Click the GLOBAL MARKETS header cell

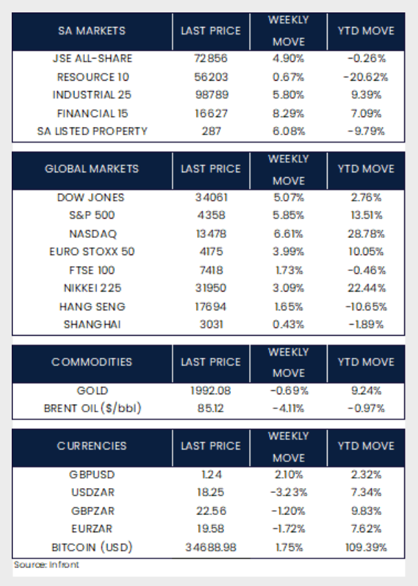tap(92, 169)
